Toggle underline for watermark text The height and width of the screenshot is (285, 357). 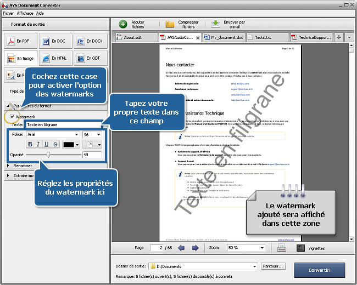point(47,144)
